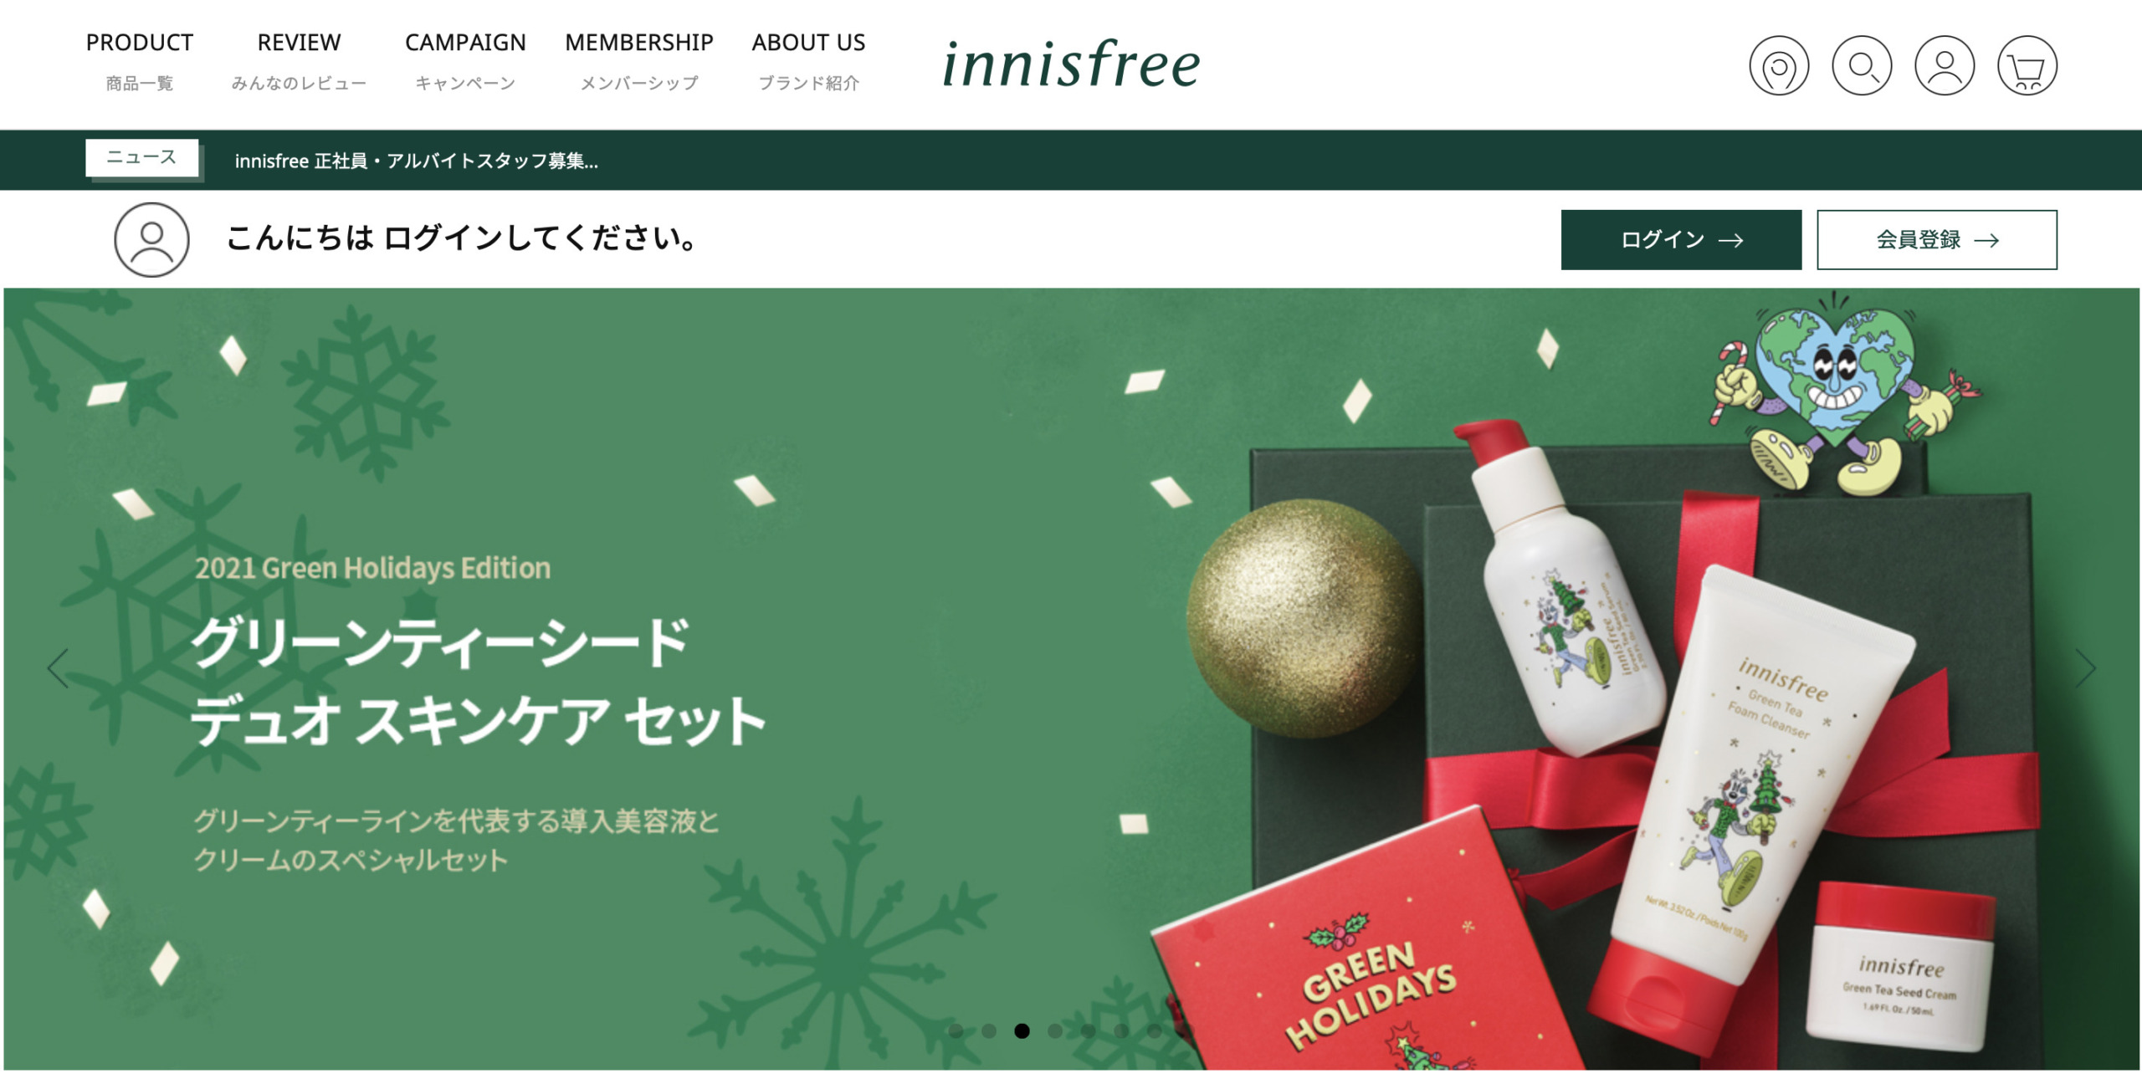Click the 会員登録 button
Viewport: 2142px width, 1089px height.
[x=1937, y=240]
